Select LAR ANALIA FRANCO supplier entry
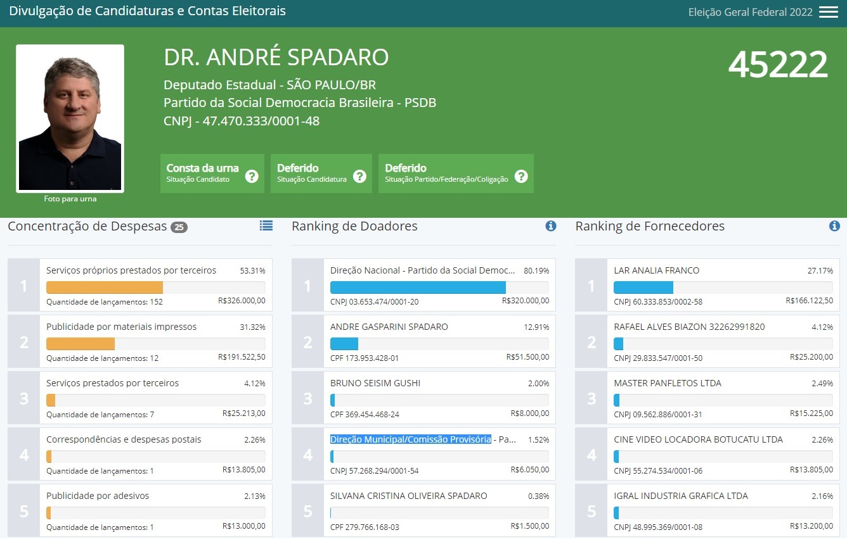Screen dimensions: 847x542 [x=656, y=270]
